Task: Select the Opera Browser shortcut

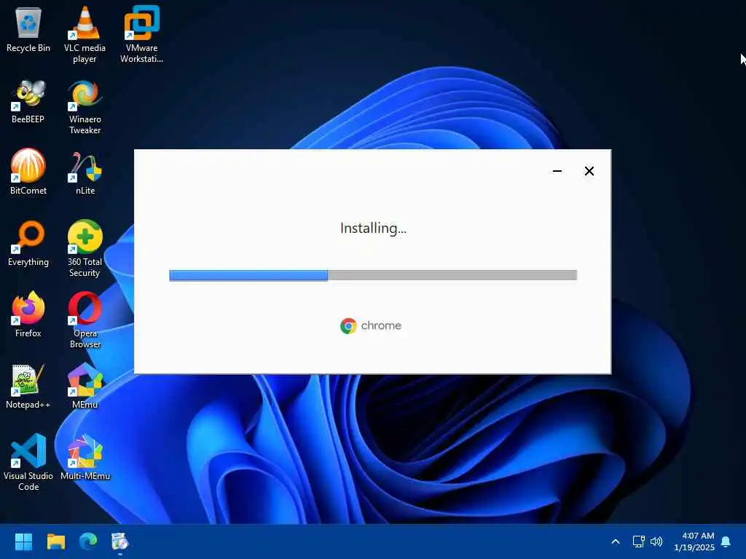Action: click(85, 320)
